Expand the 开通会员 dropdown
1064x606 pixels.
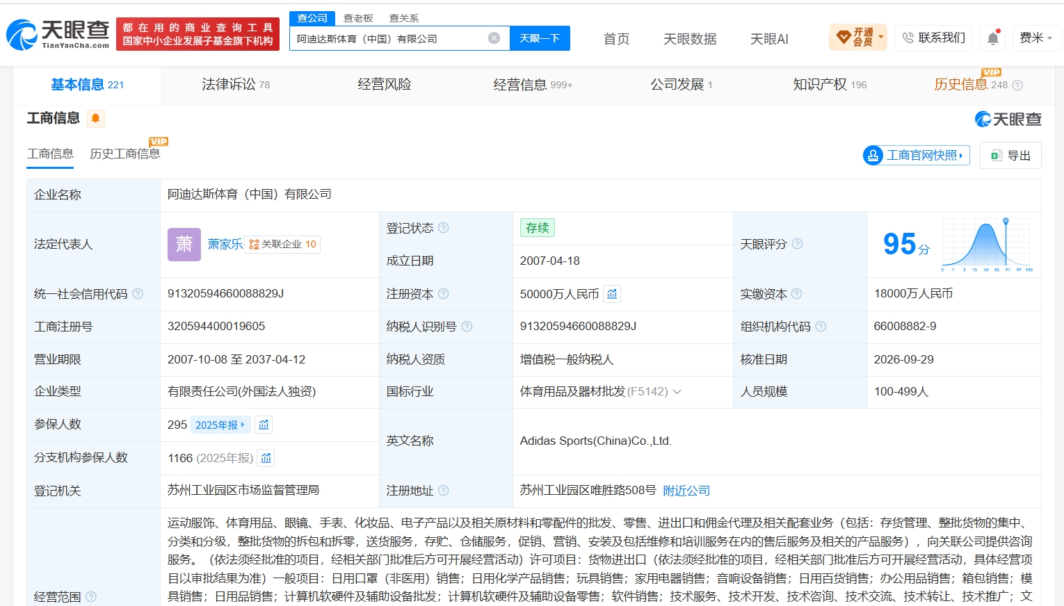pos(858,38)
